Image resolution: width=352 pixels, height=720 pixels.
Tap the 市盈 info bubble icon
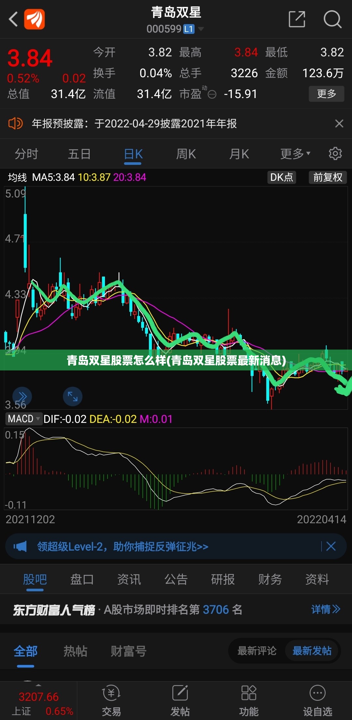(x=212, y=94)
